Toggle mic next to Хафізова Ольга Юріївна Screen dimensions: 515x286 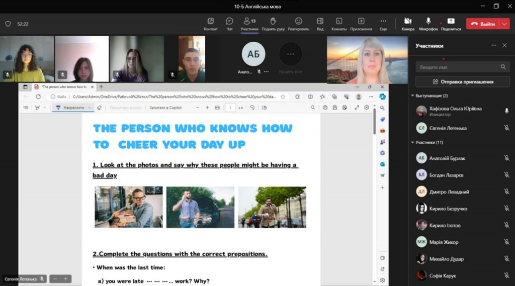(x=506, y=111)
